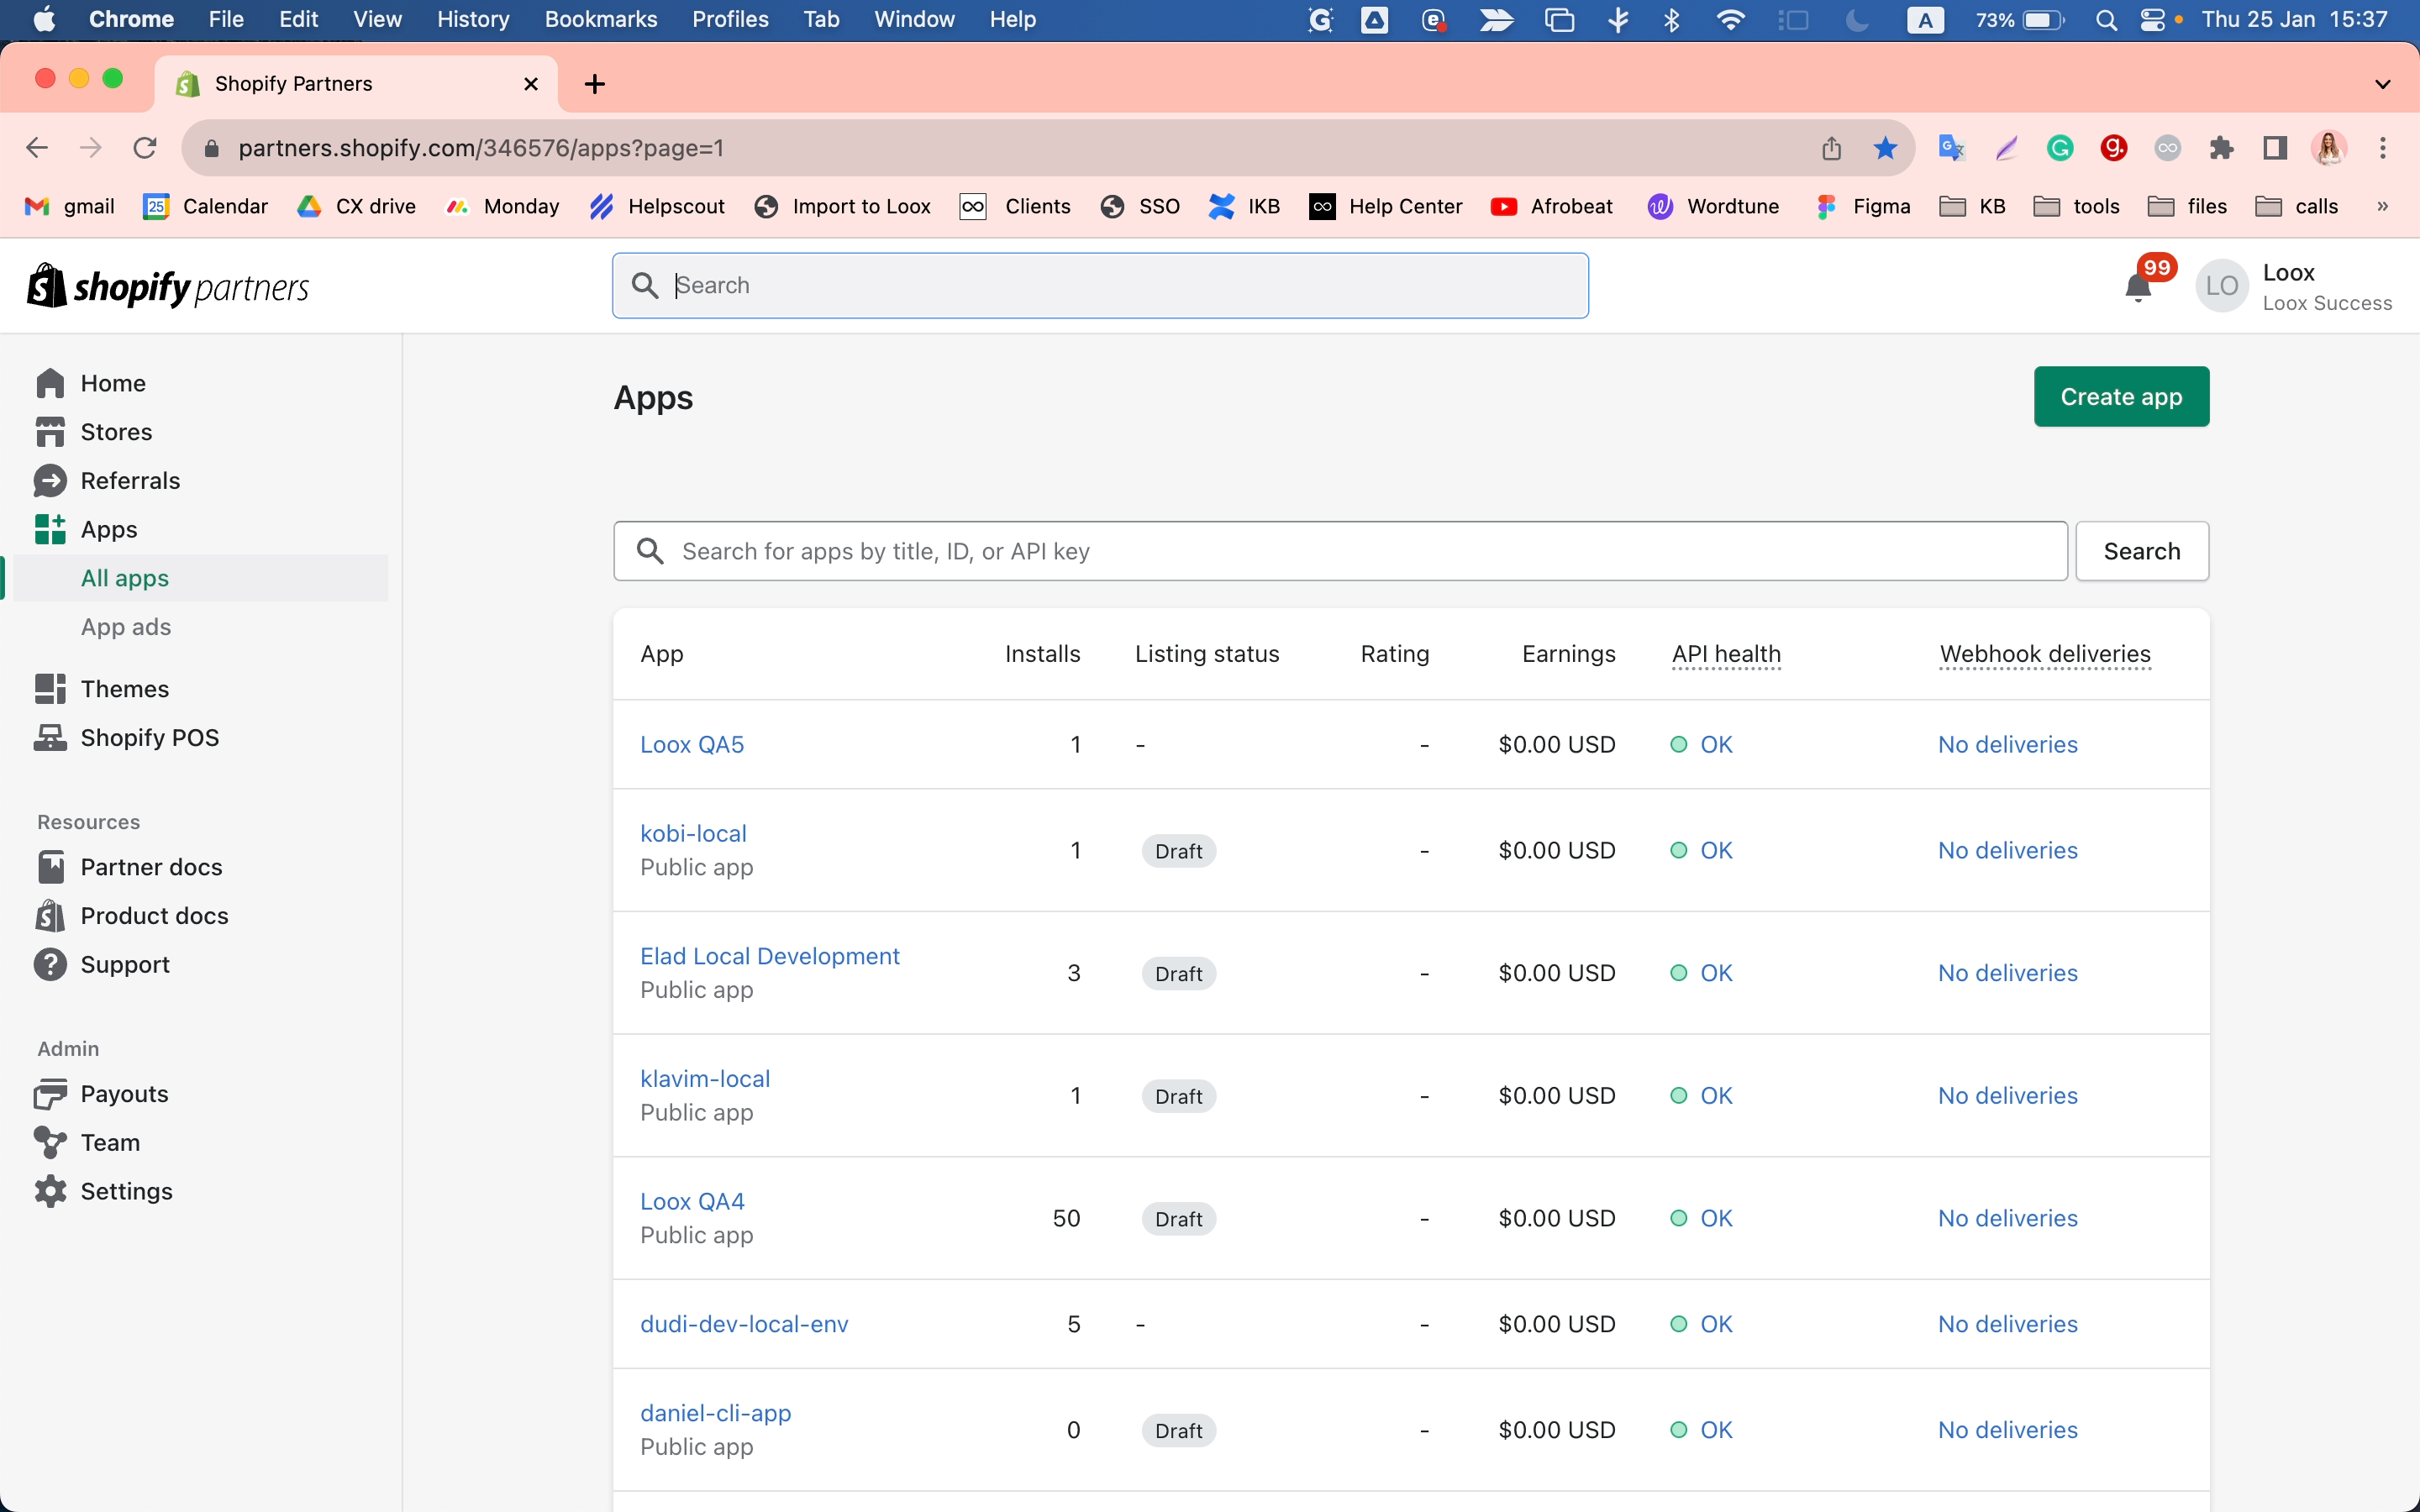Bookmark this page with star icon
Screen dimensions: 2420x1512
click(x=1885, y=148)
